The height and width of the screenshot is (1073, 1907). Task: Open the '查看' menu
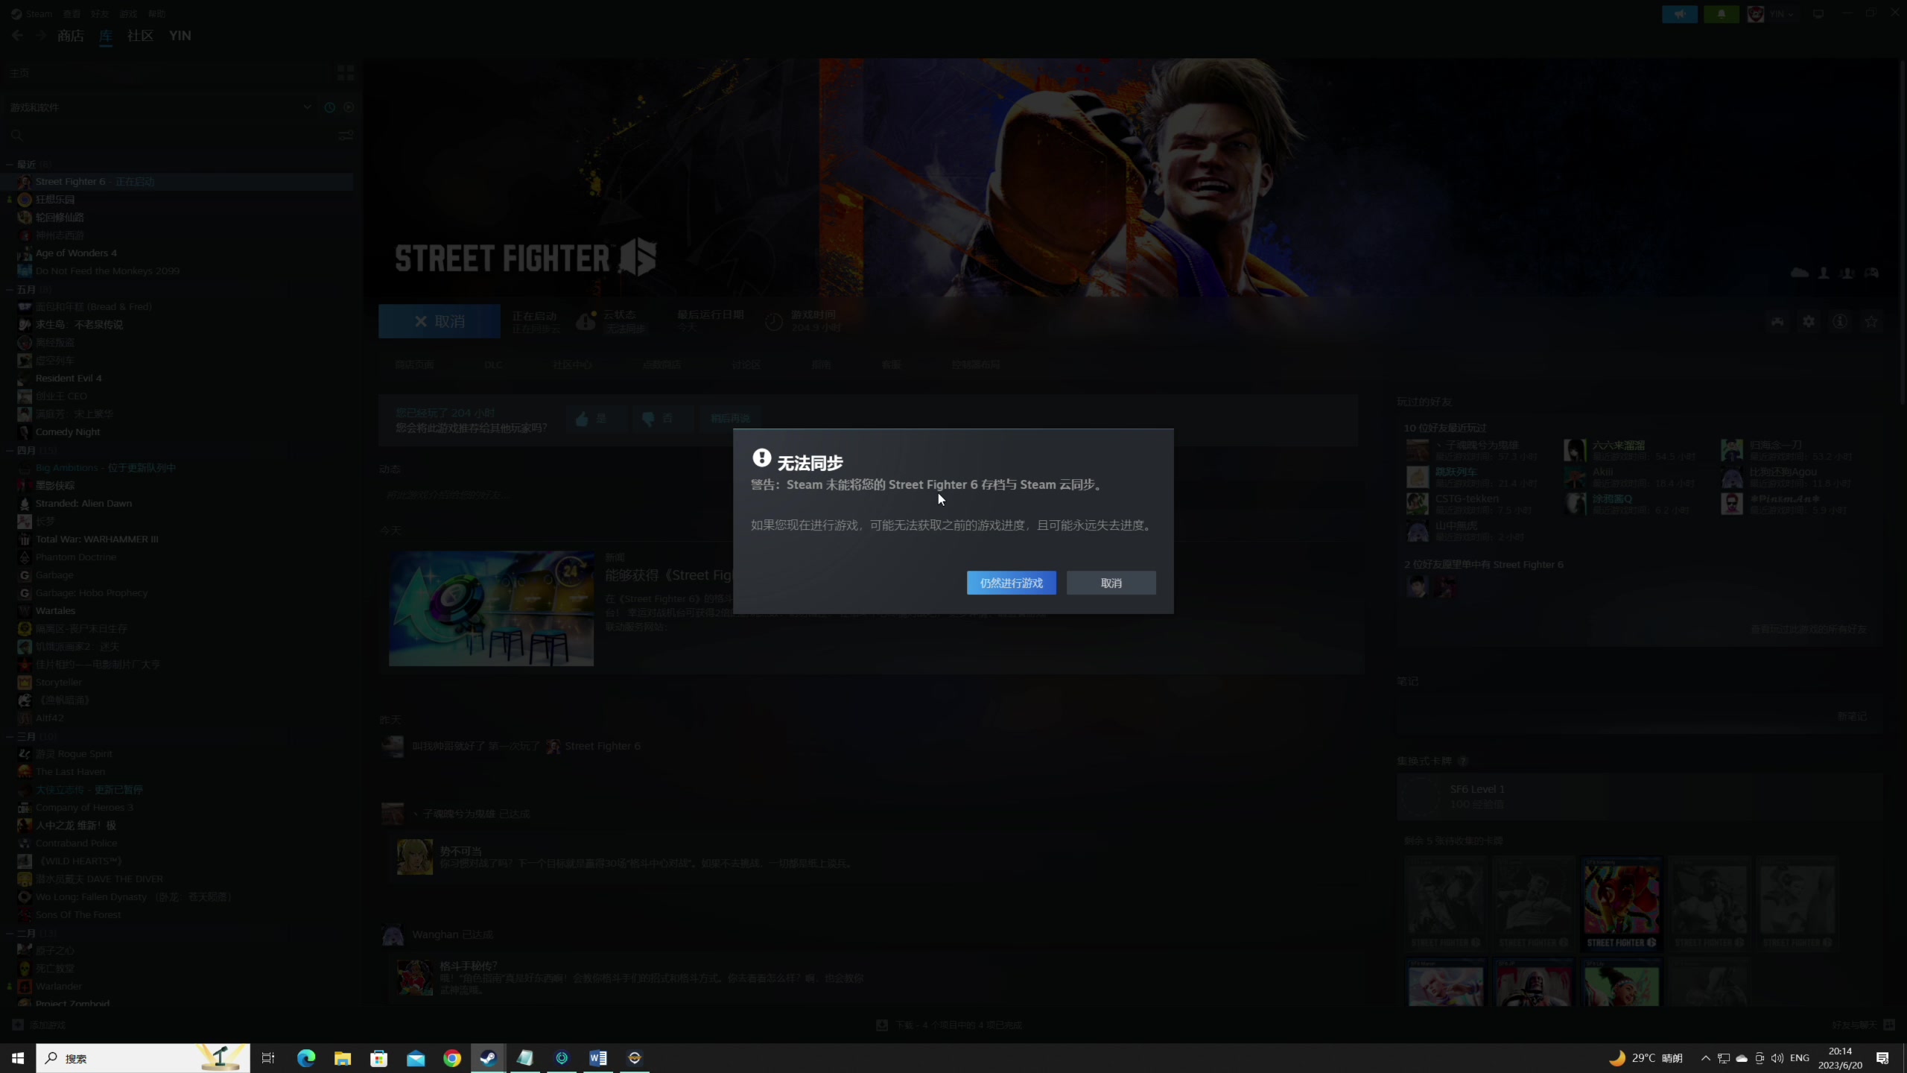[72, 14]
